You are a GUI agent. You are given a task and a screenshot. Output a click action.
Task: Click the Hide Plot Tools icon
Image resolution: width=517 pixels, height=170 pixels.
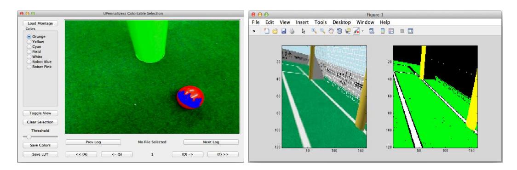(402, 31)
